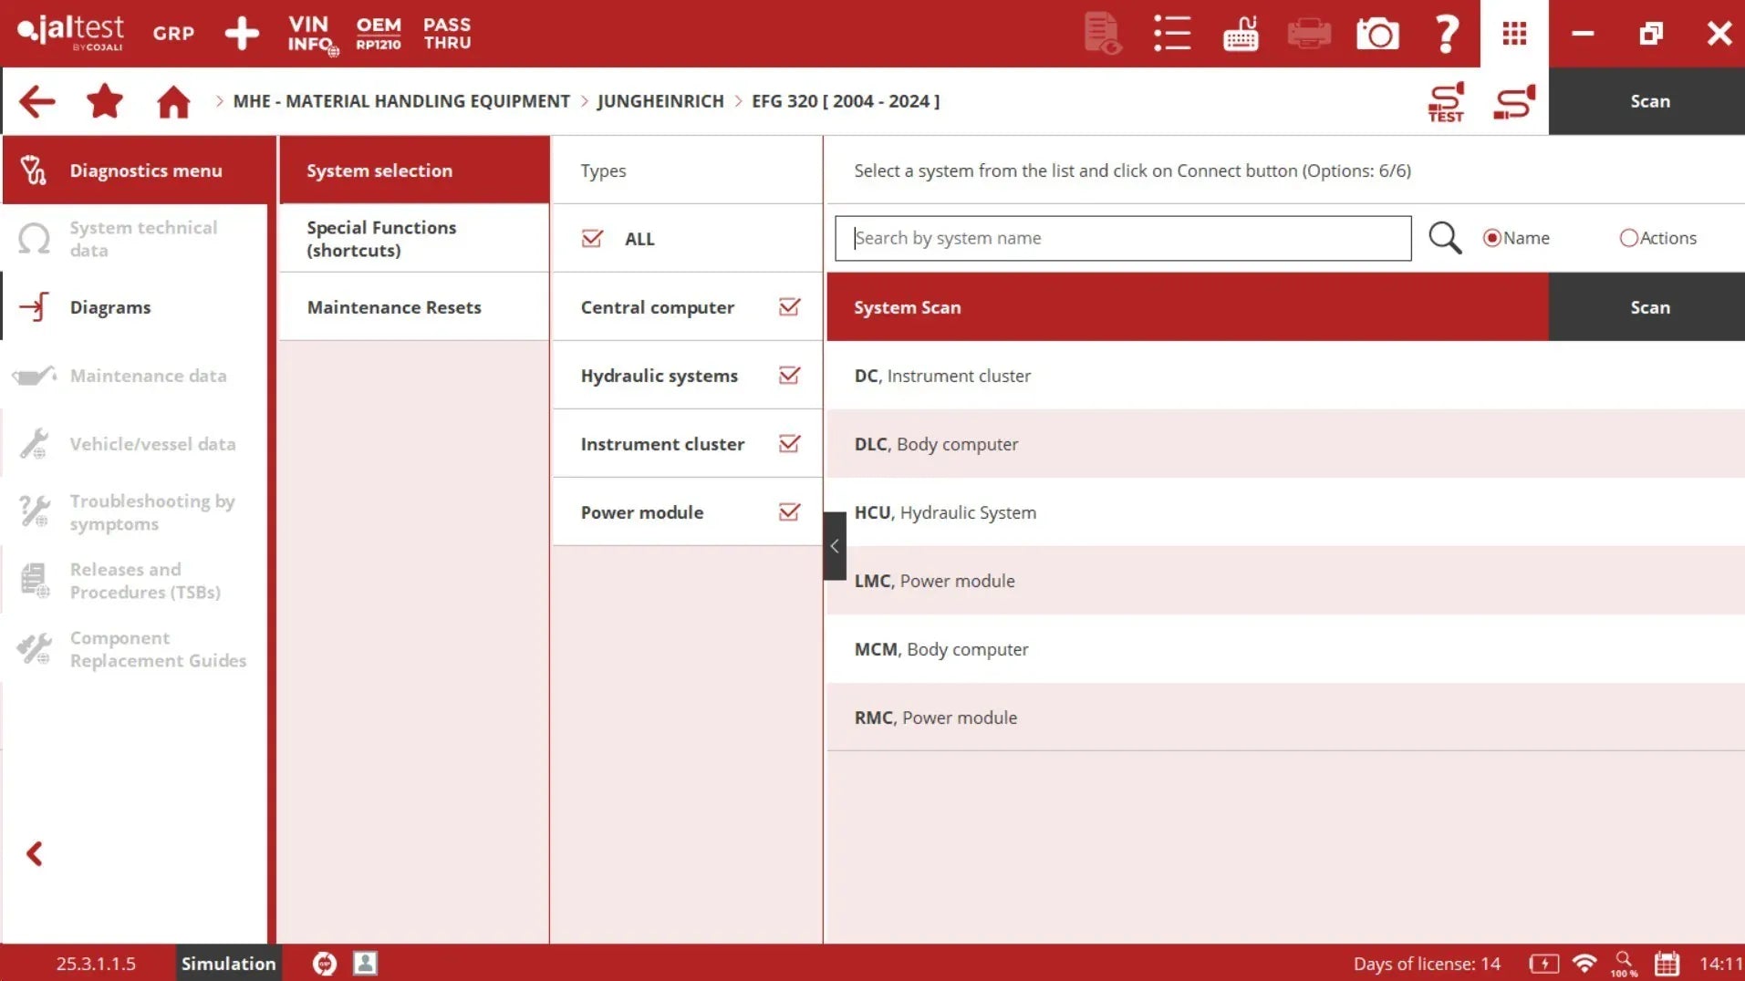
Task: Click the favorites star icon
Action: click(105, 101)
